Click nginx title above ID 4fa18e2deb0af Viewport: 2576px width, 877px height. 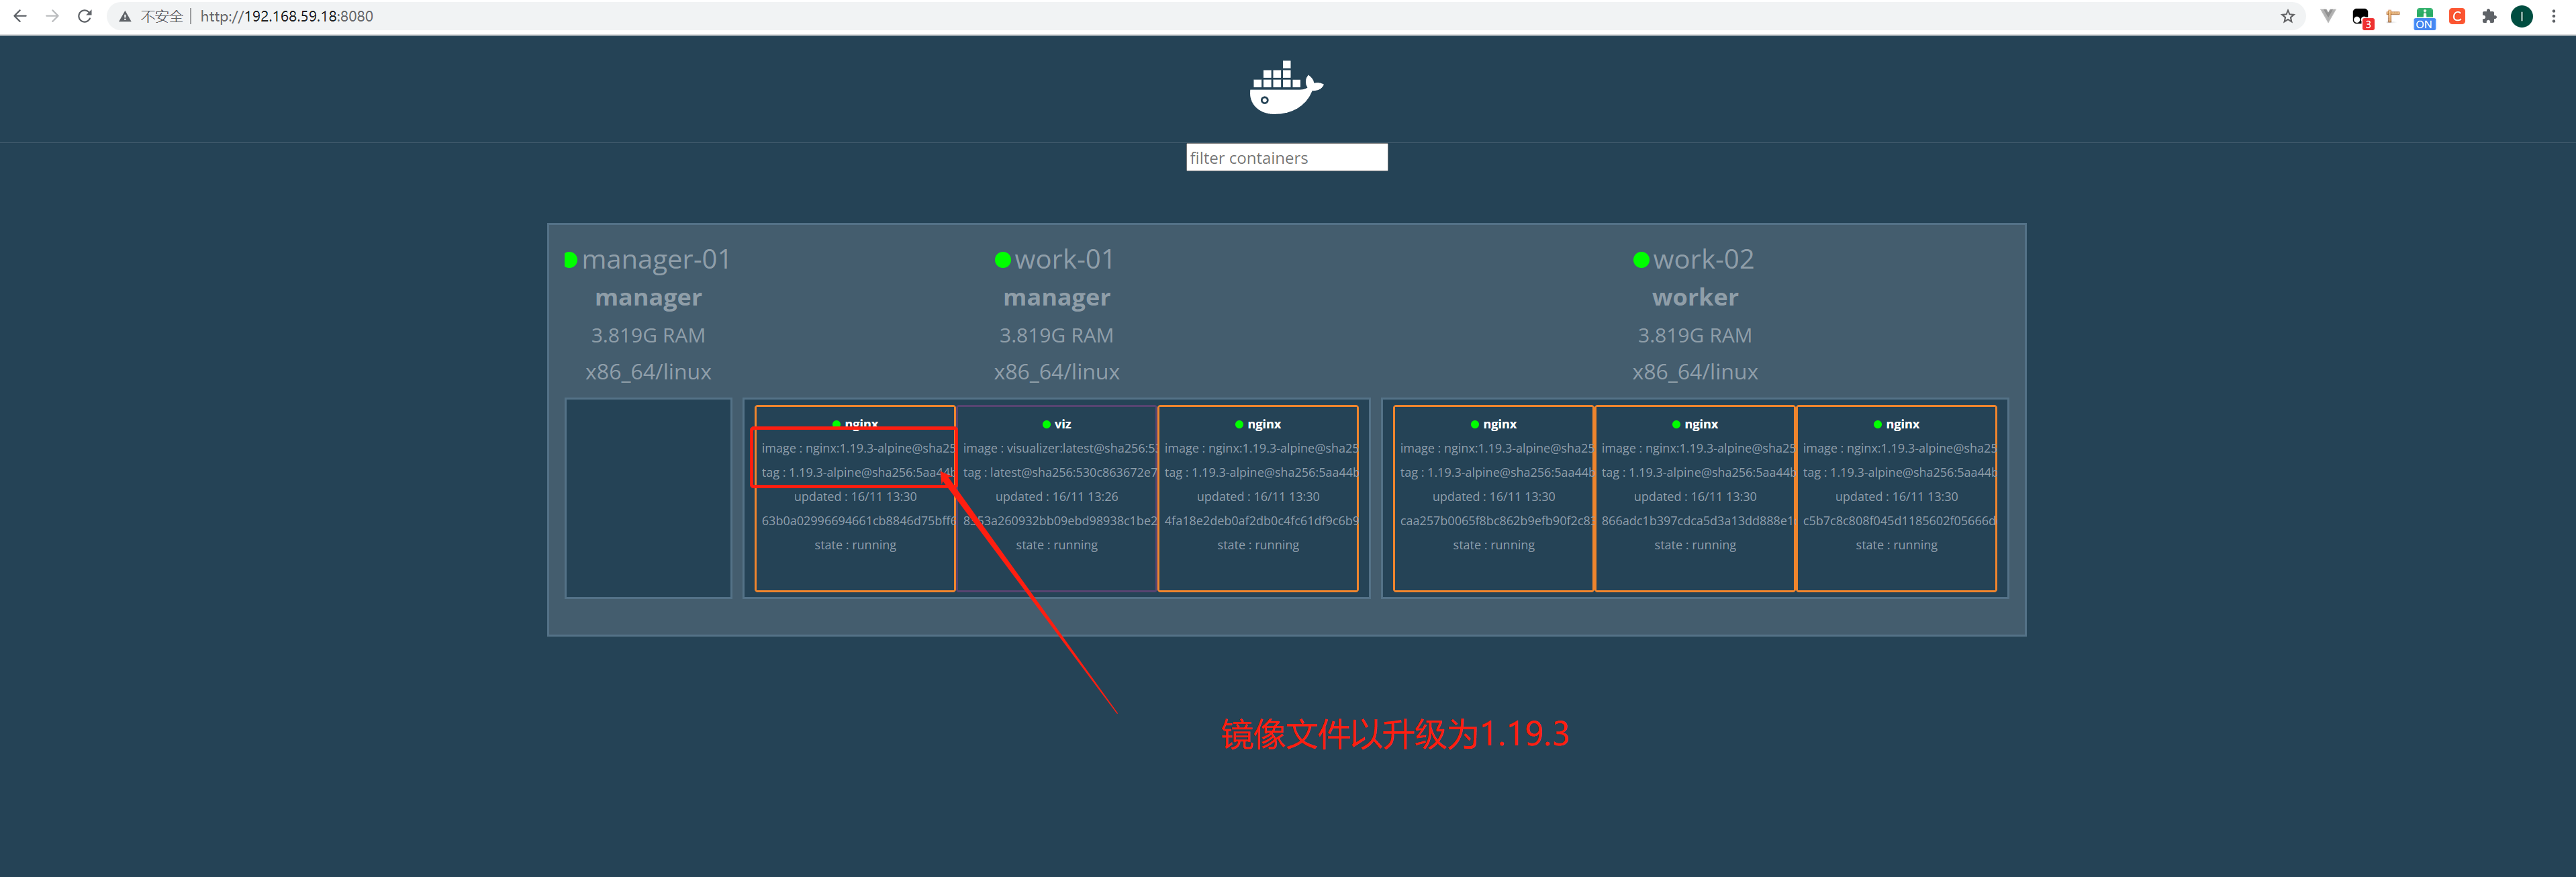pyautogui.click(x=1264, y=424)
